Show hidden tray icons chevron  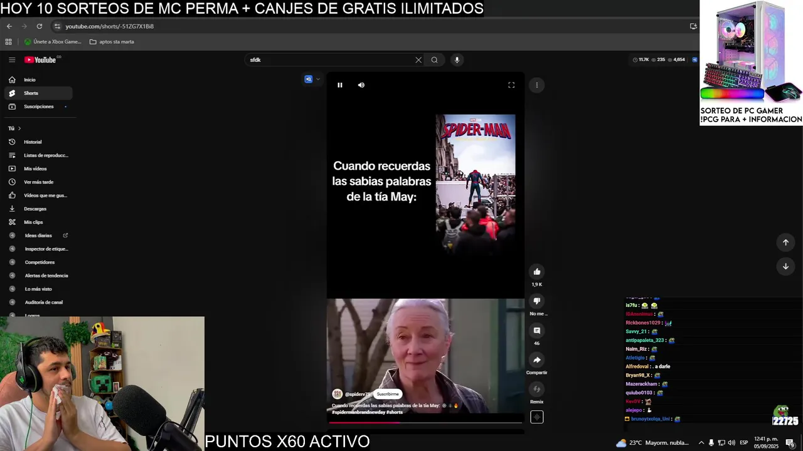701,443
